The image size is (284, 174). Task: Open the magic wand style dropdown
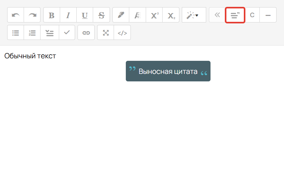194,15
